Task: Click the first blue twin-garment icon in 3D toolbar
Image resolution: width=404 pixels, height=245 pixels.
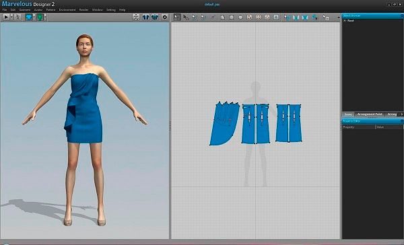Action: click(146, 17)
